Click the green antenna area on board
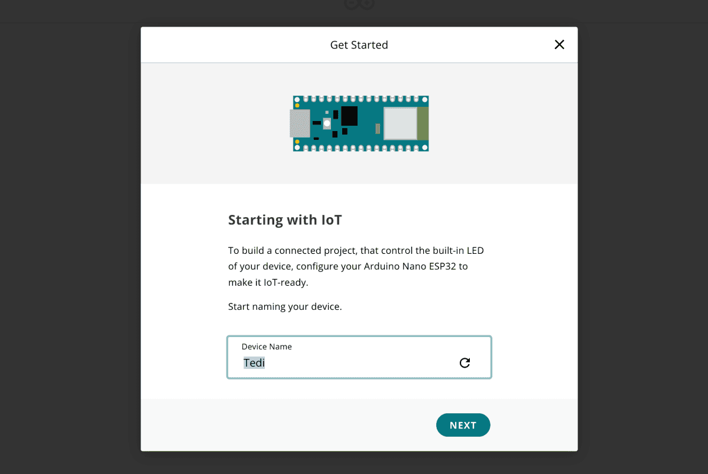 (423, 123)
